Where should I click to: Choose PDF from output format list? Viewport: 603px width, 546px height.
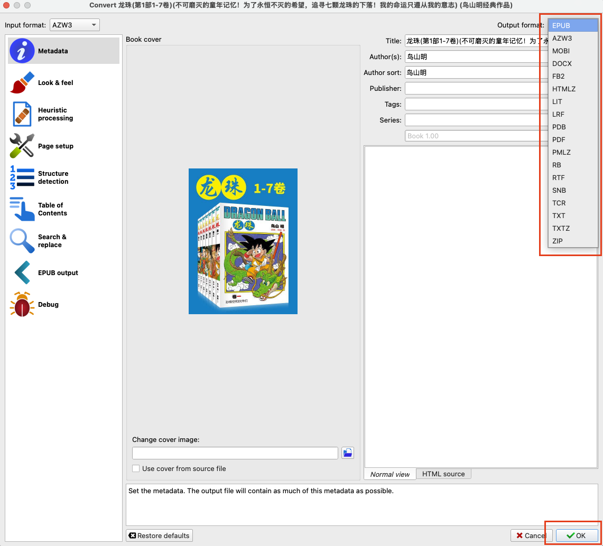(x=559, y=139)
